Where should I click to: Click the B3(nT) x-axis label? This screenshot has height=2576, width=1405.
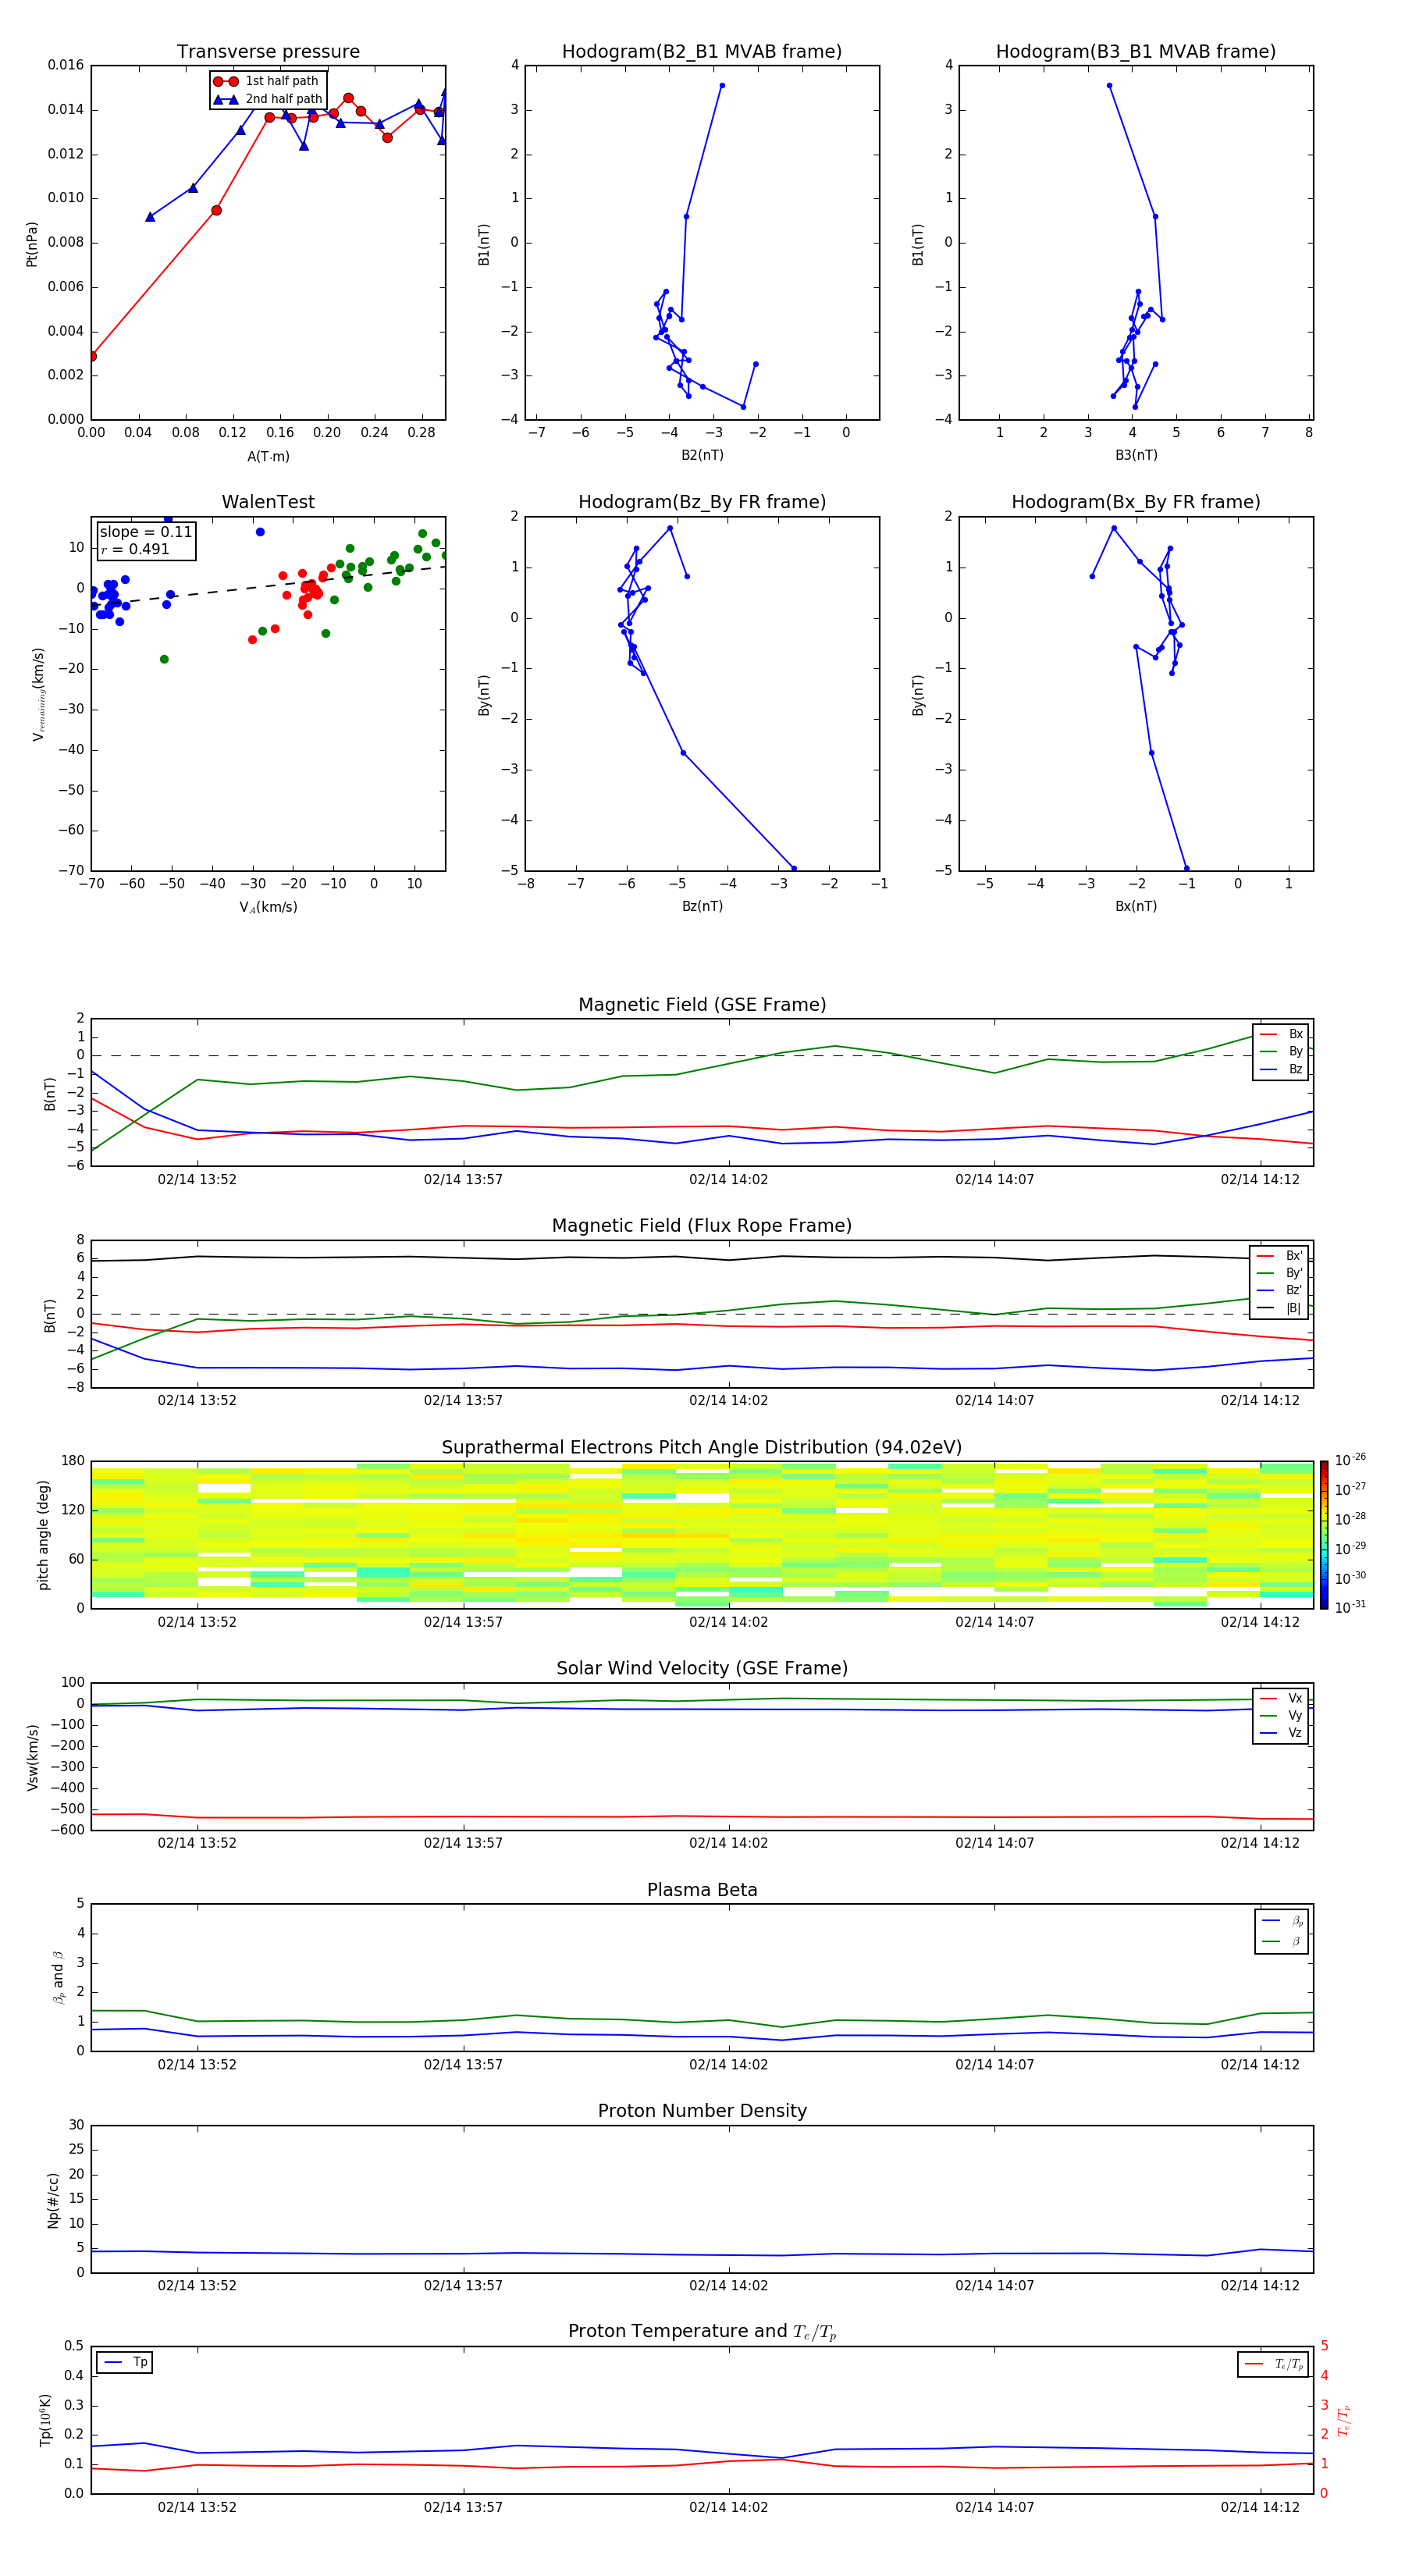coord(1136,455)
